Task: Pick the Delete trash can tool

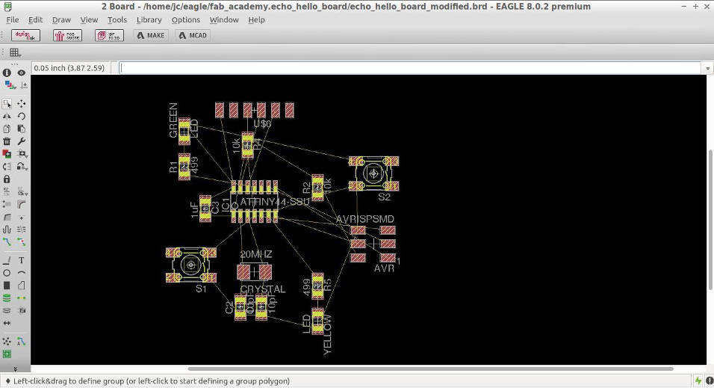Action: [7, 141]
